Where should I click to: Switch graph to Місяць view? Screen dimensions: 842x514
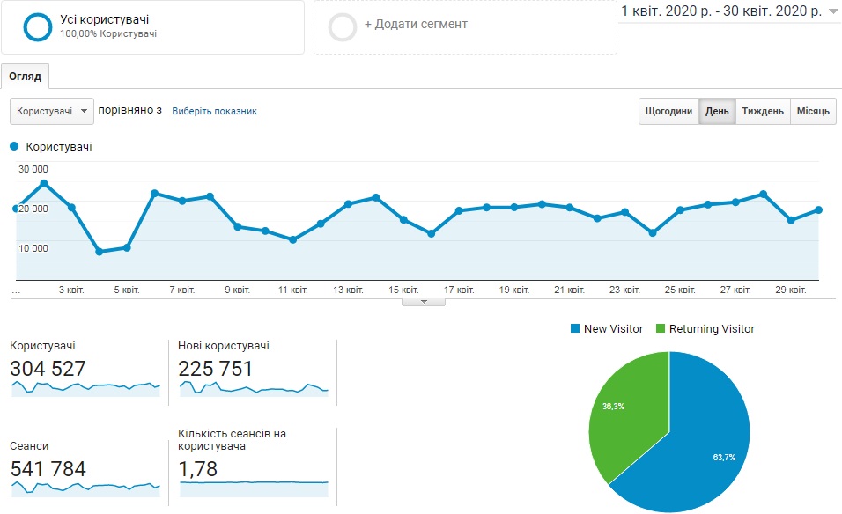pos(813,111)
